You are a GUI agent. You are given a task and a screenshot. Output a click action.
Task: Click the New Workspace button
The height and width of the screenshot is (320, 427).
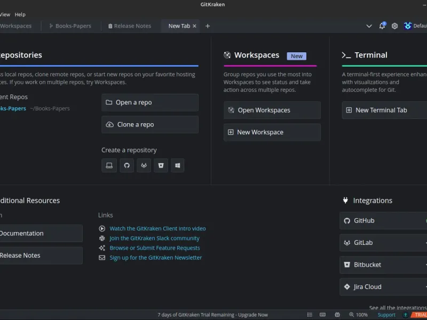[272, 132]
